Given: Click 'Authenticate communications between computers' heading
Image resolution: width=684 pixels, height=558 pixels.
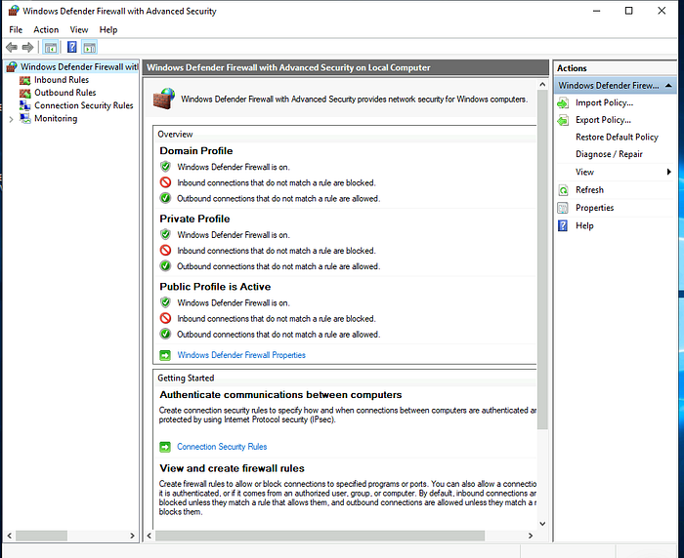Looking at the screenshot, I should coord(280,395).
